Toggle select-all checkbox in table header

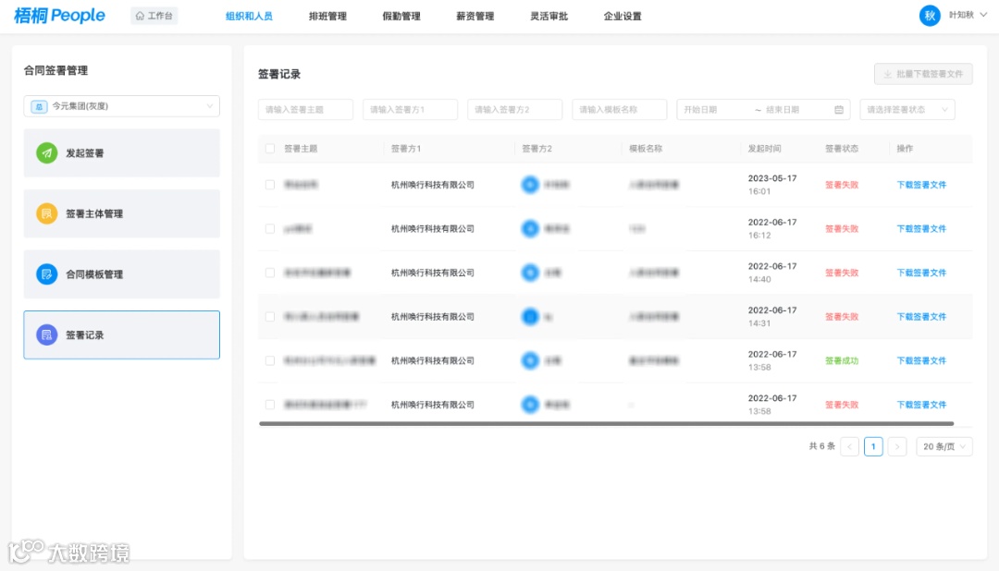pos(270,149)
